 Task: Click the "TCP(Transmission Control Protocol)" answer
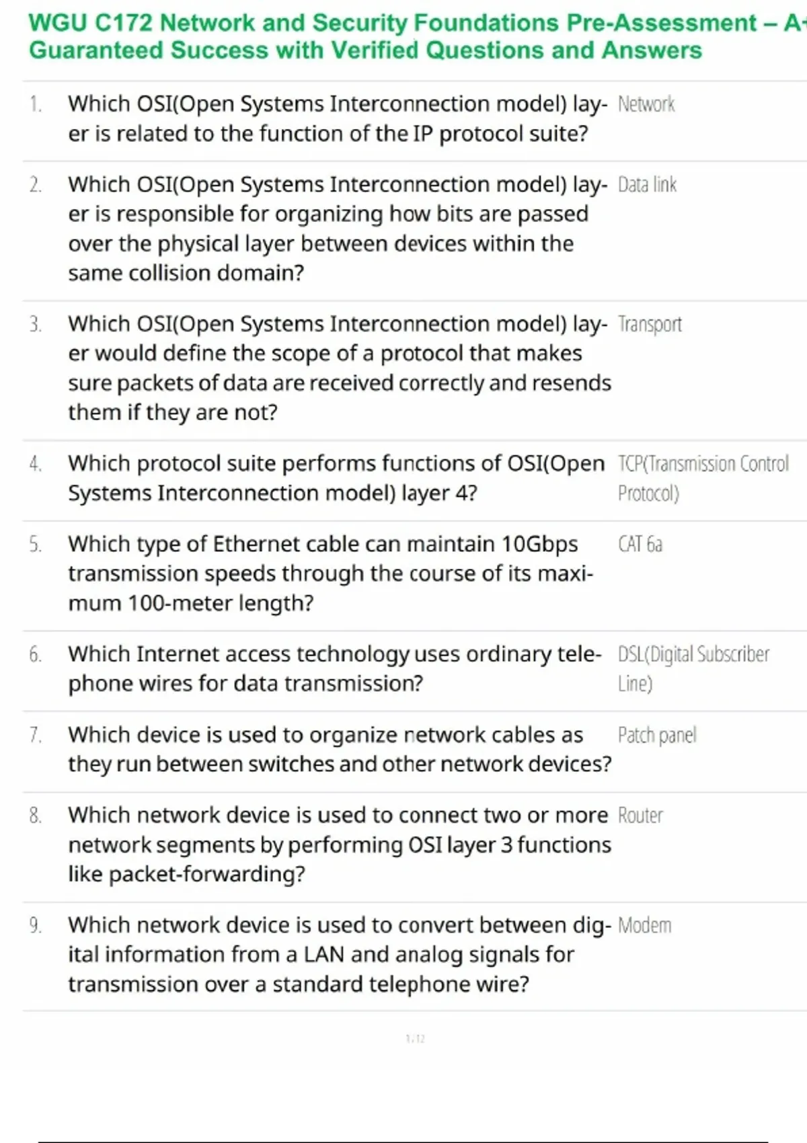coord(702,478)
